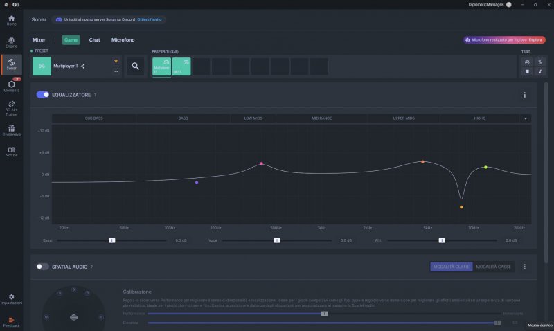Open Moments from the sidebar
Viewport: 554px width, 331px height.
(11, 87)
